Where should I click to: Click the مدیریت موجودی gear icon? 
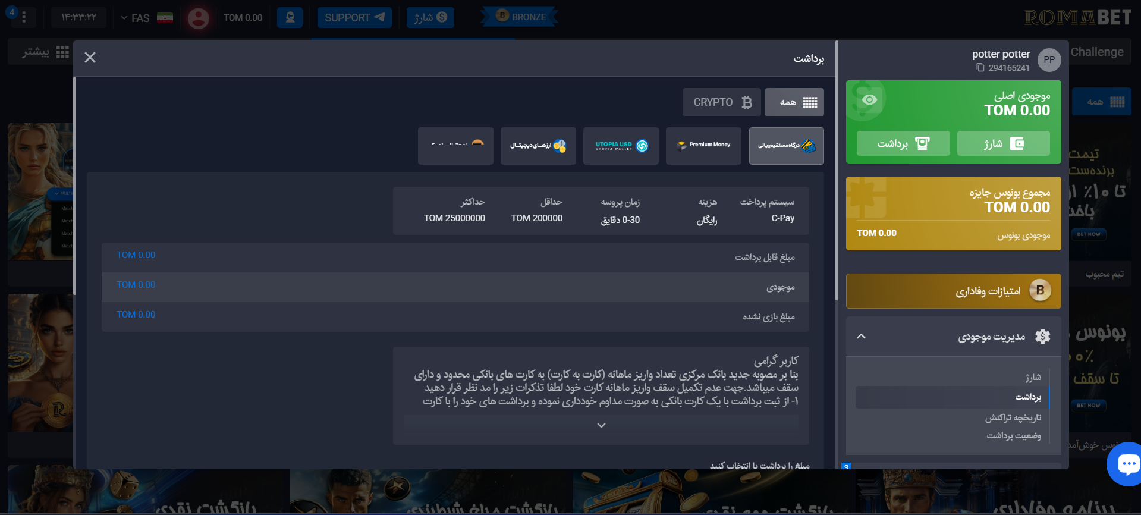1042,337
